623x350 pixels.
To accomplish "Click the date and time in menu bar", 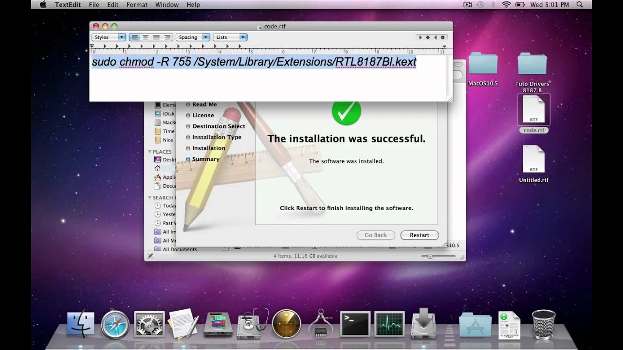I will coord(550,4).
